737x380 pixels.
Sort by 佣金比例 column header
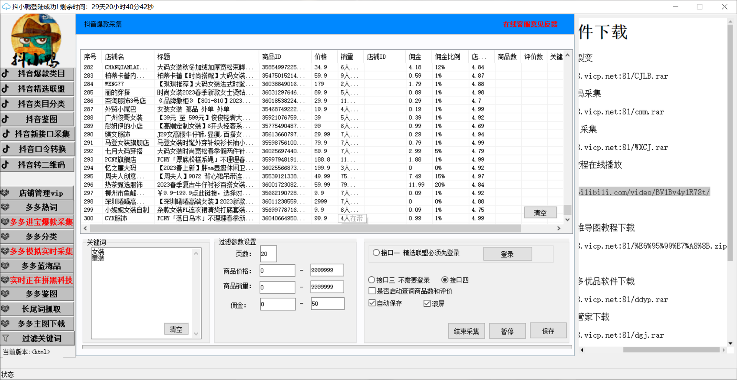(449, 56)
